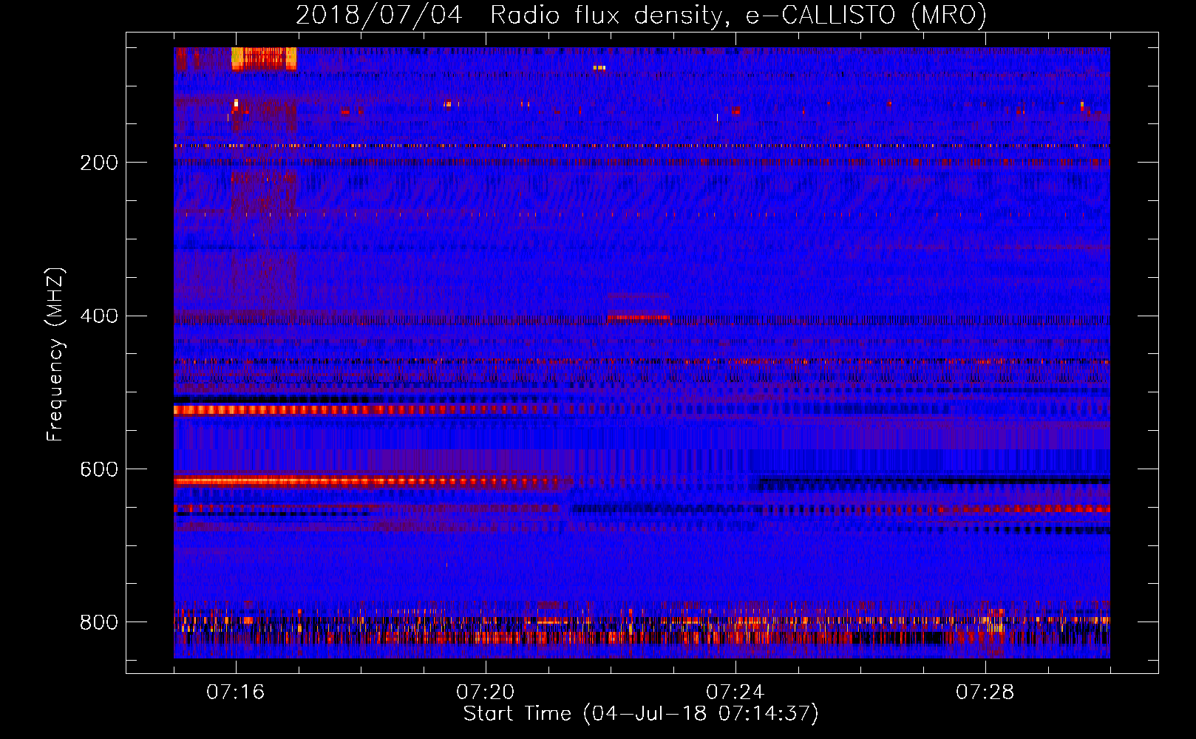Click the 07:16 time tick label

(235, 692)
